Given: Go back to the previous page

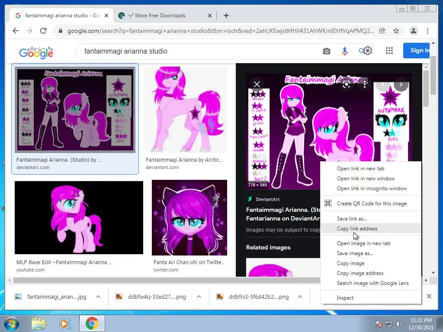Looking at the screenshot, I should (16, 31).
